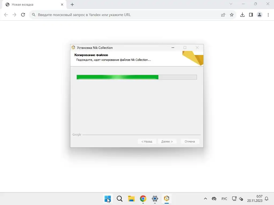Open Settings gear on the taskbar
Image resolution: width=274 pixels, height=205 pixels.
click(155, 199)
